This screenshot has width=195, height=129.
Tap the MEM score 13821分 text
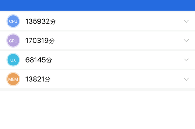[38, 79]
